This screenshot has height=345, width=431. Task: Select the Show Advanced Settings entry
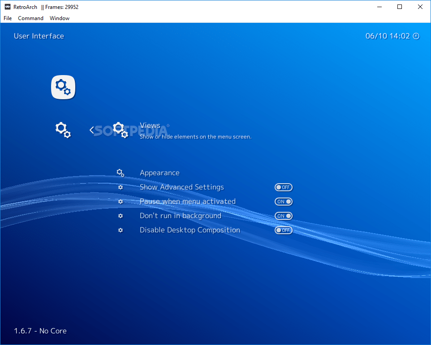point(182,187)
